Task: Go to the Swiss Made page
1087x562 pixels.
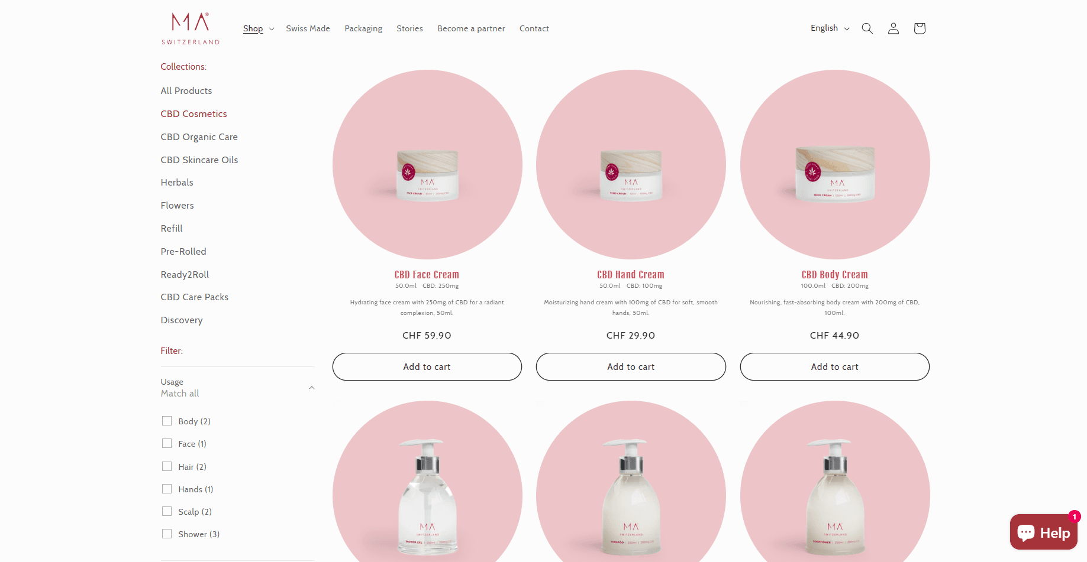Action: 308,28
